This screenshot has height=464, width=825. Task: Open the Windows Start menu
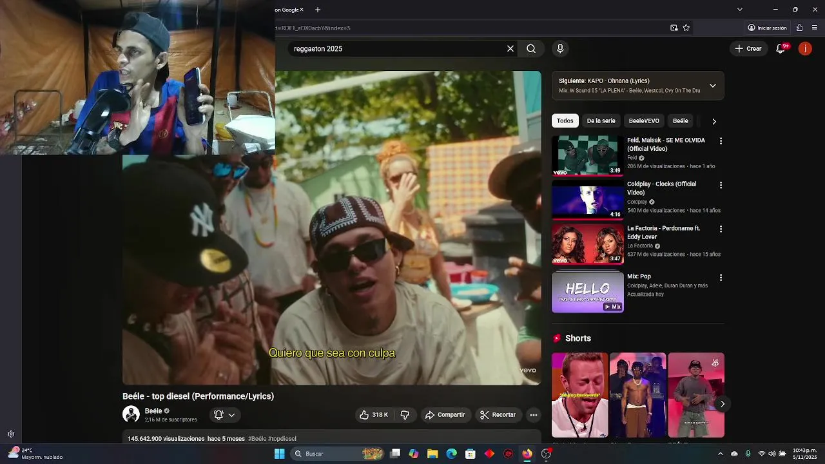279,454
